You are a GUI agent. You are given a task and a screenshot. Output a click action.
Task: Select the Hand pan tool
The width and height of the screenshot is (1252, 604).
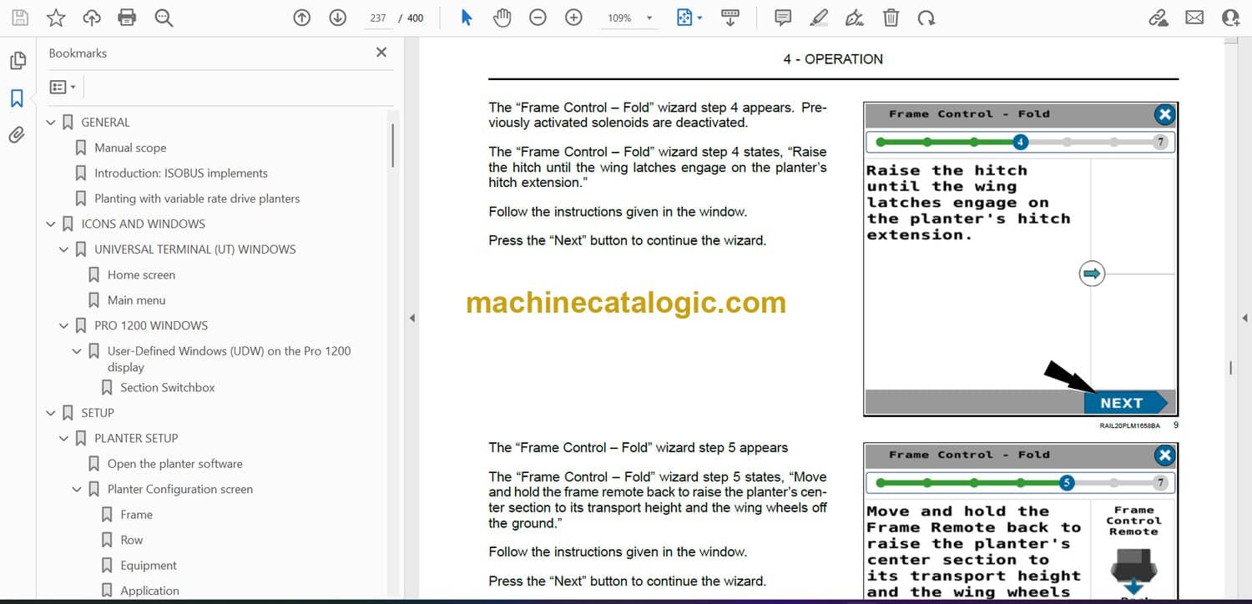pos(502,18)
